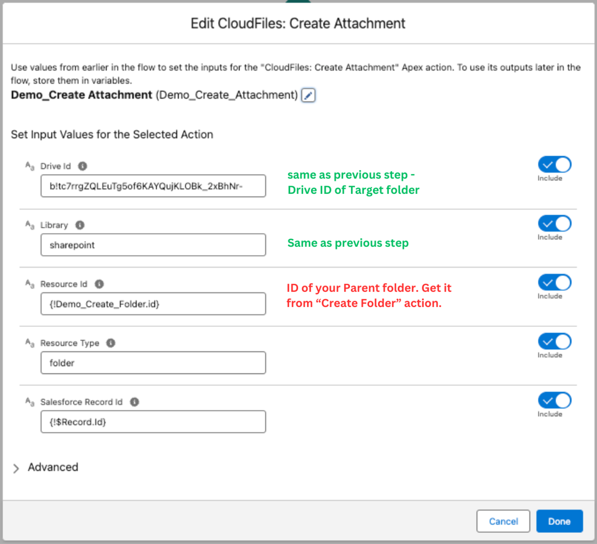This screenshot has height=544, width=597.
Task: Select the text data-type icon for Drive Id
Action: (29, 164)
